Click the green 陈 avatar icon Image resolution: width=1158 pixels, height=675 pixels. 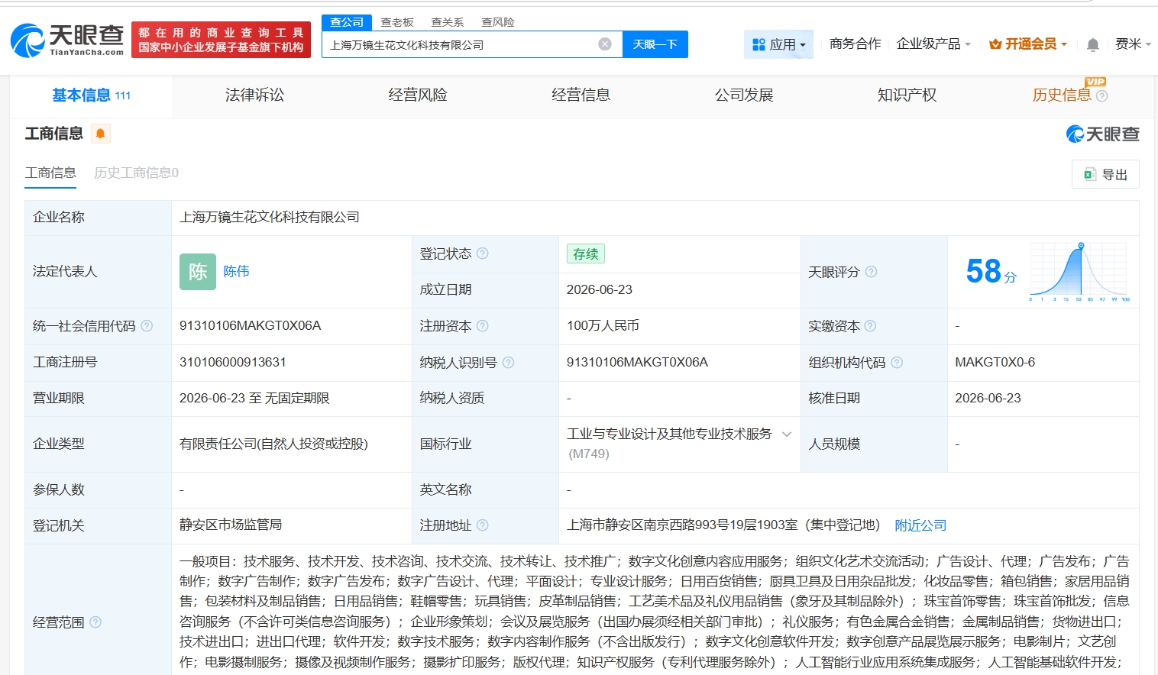[198, 272]
